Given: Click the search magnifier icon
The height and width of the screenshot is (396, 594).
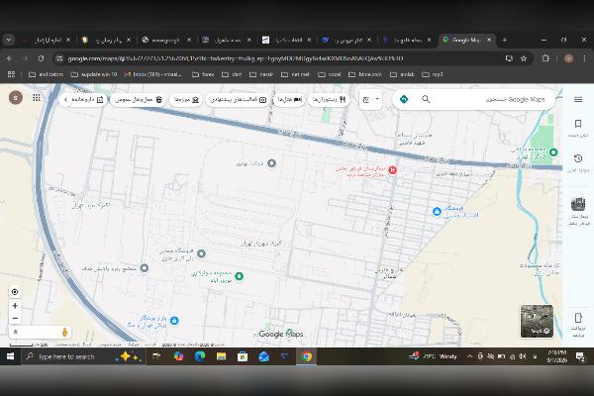Looking at the screenshot, I should pyautogui.click(x=426, y=99).
